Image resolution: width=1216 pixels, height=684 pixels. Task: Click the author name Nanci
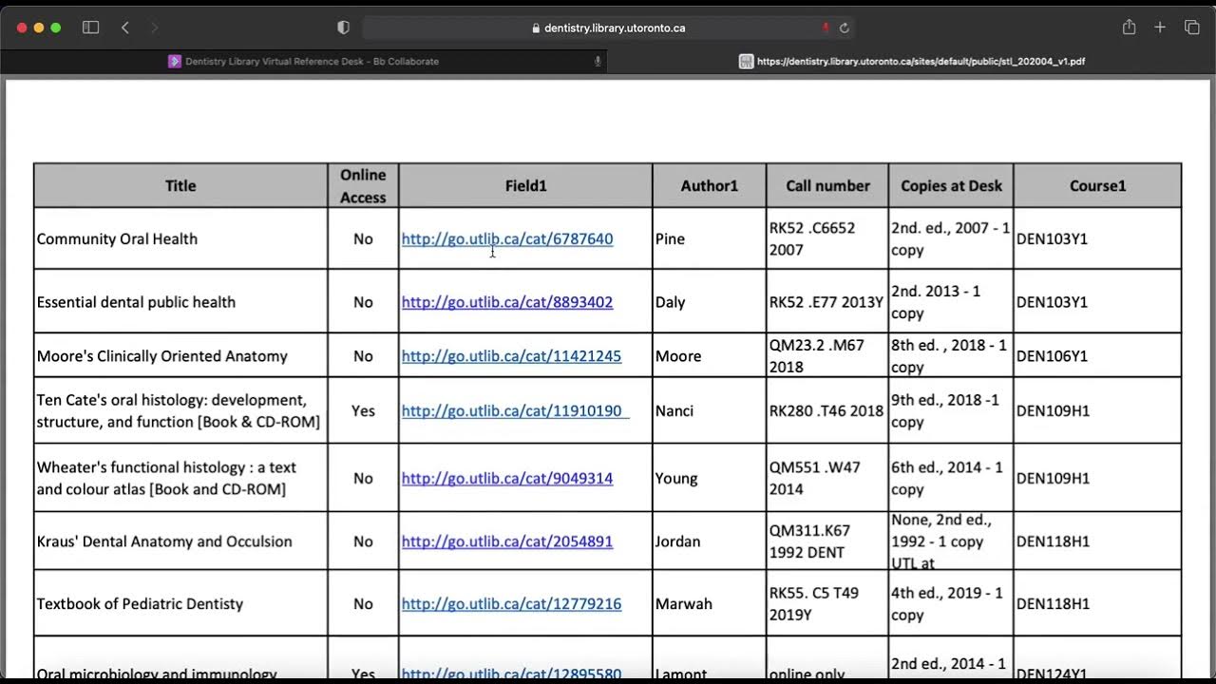pyautogui.click(x=674, y=410)
